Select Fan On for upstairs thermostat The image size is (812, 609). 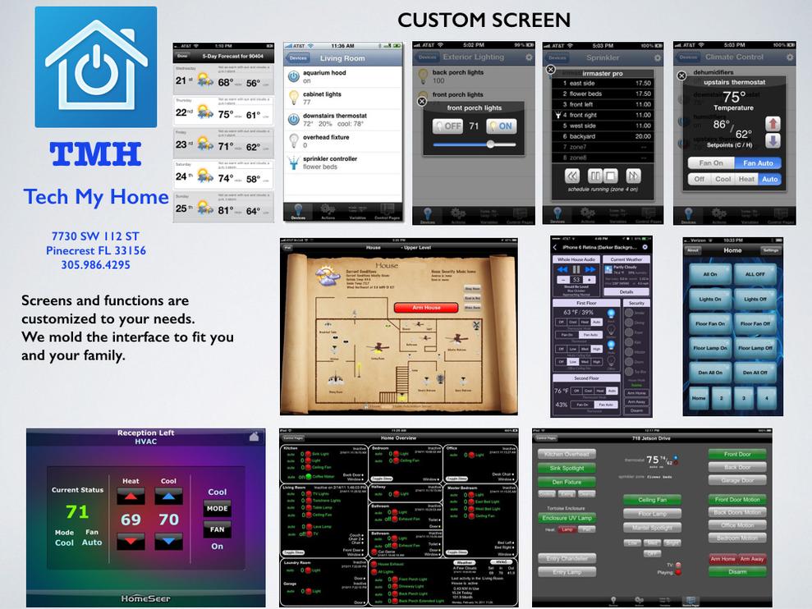711,163
